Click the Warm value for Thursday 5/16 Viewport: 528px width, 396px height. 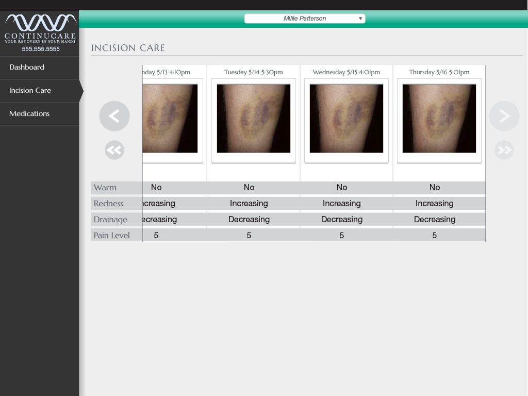435,188
